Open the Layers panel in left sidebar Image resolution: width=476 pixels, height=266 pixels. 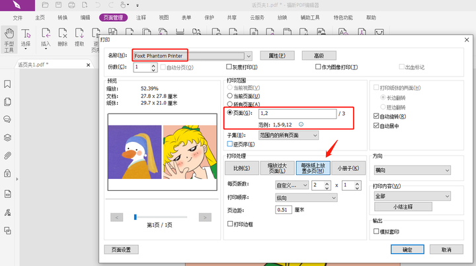[7, 137]
